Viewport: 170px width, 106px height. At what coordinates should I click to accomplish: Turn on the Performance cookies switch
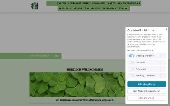(131, 69)
